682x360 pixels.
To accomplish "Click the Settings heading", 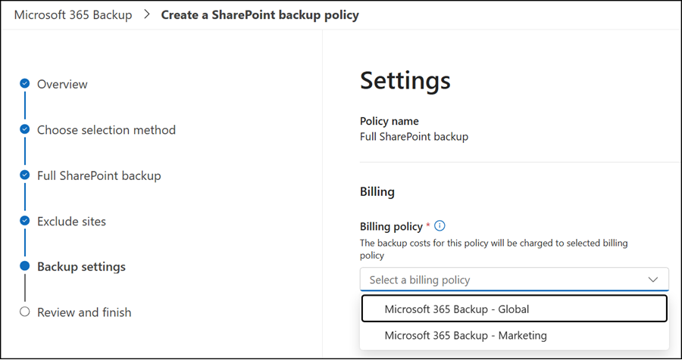I will 405,80.
